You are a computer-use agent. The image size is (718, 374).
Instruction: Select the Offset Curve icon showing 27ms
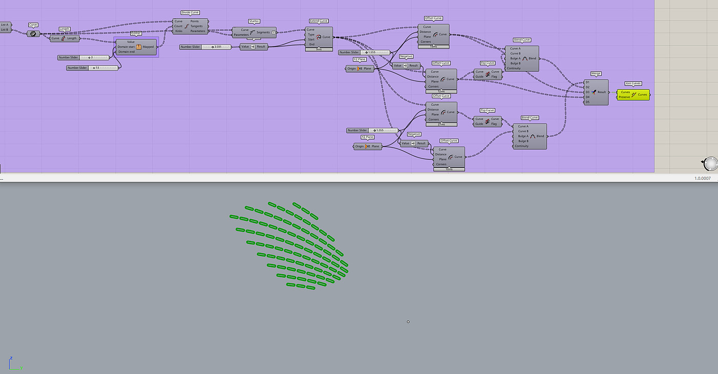(x=443, y=112)
